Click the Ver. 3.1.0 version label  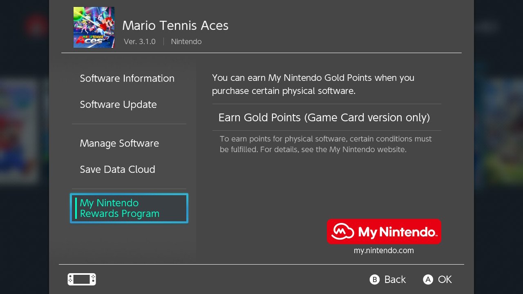tap(140, 42)
